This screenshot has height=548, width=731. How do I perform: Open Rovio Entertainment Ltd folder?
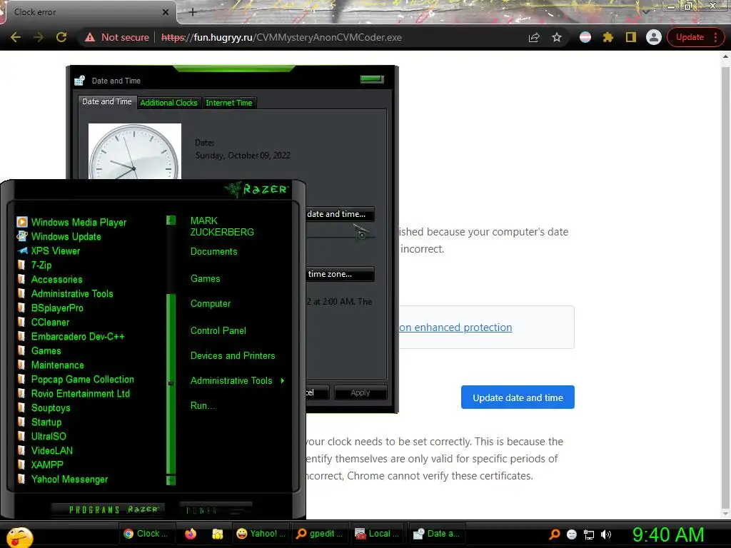tap(74, 393)
